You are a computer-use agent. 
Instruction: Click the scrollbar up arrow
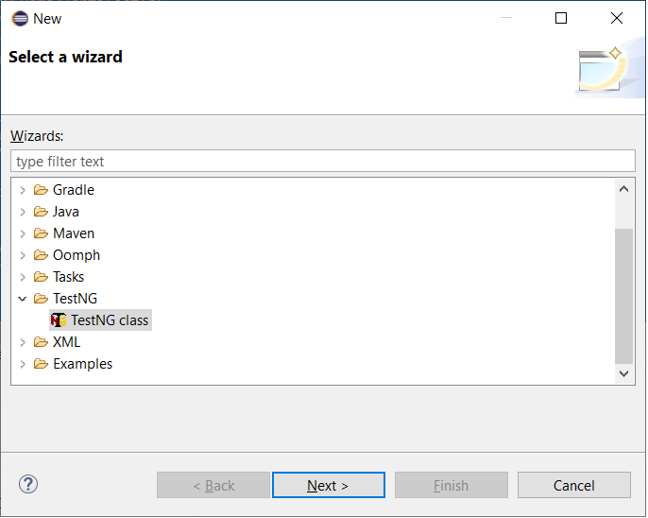[624, 189]
